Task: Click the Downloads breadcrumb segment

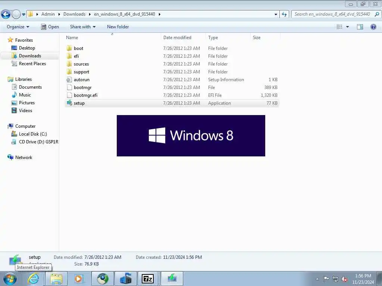Action: coord(74,14)
